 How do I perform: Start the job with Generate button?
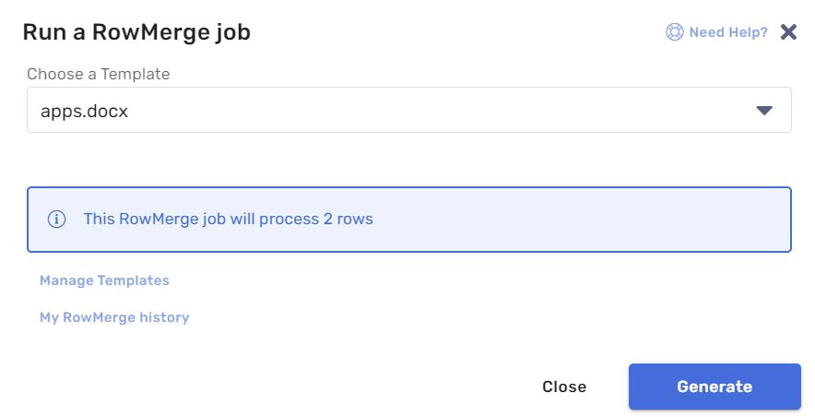(x=715, y=387)
